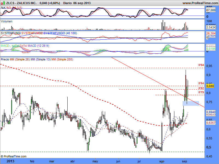Click the 0'84 resistance level label

[201, 83]
